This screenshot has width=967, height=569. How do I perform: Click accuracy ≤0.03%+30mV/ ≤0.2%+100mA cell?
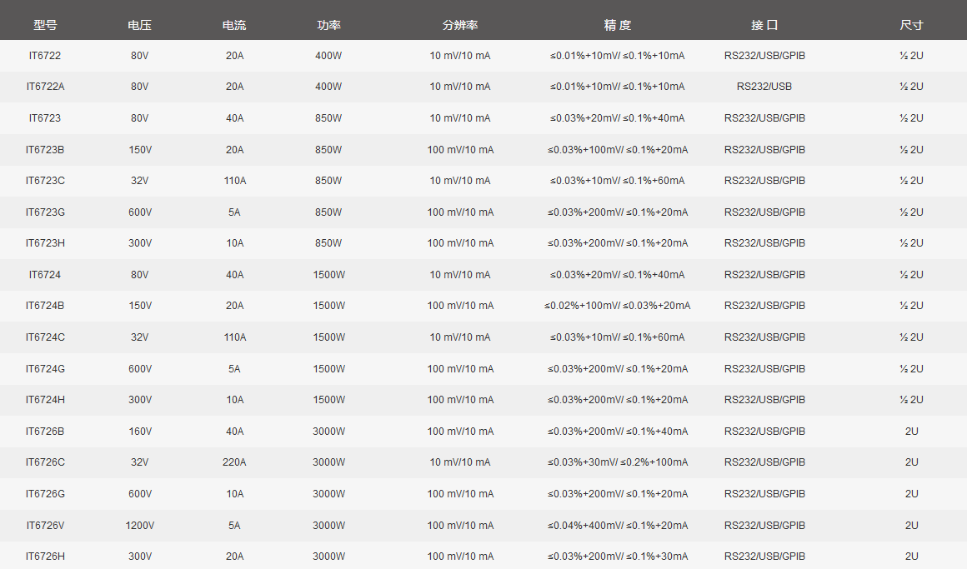[x=618, y=462]
